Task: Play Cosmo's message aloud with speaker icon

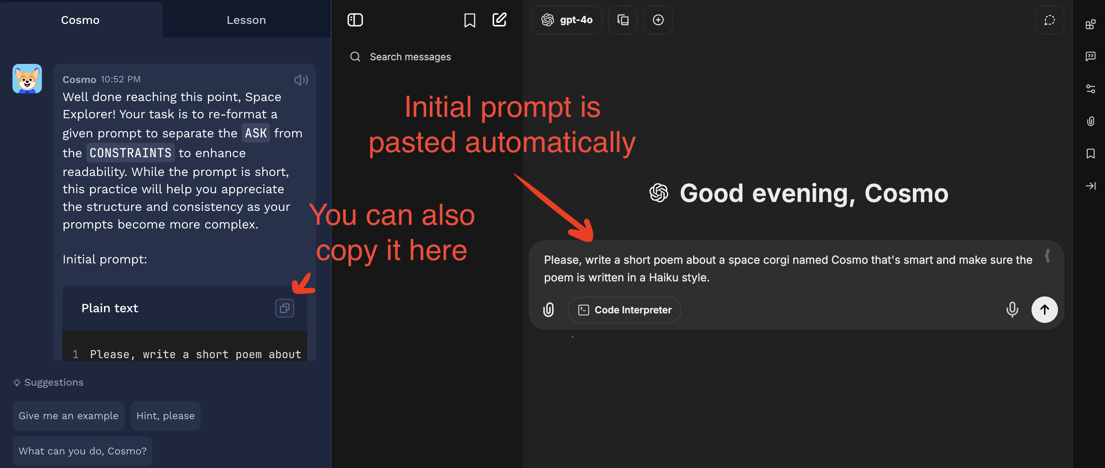Action: [301, 80]
